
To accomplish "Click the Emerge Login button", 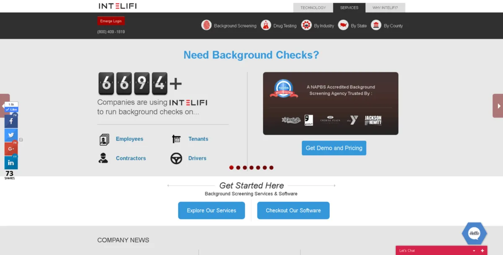I will (111, 21).
